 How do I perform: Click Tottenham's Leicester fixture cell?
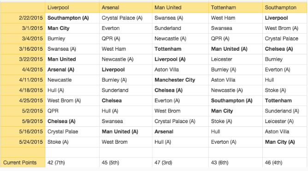tap(236, 59)
